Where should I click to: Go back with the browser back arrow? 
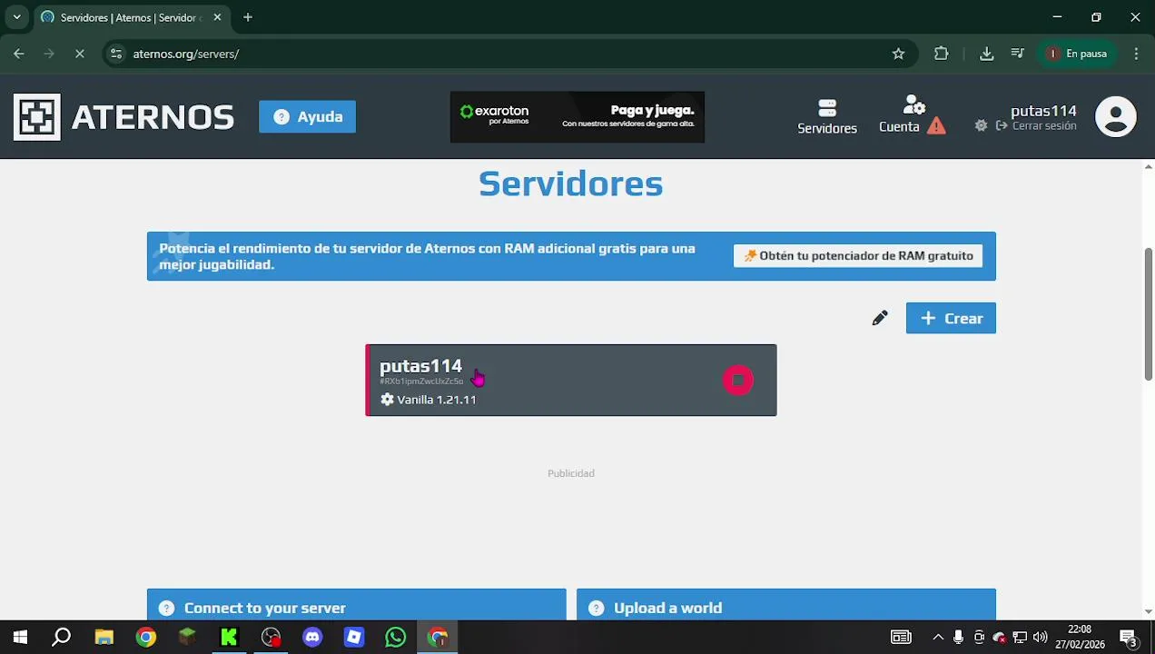[19, 54]
